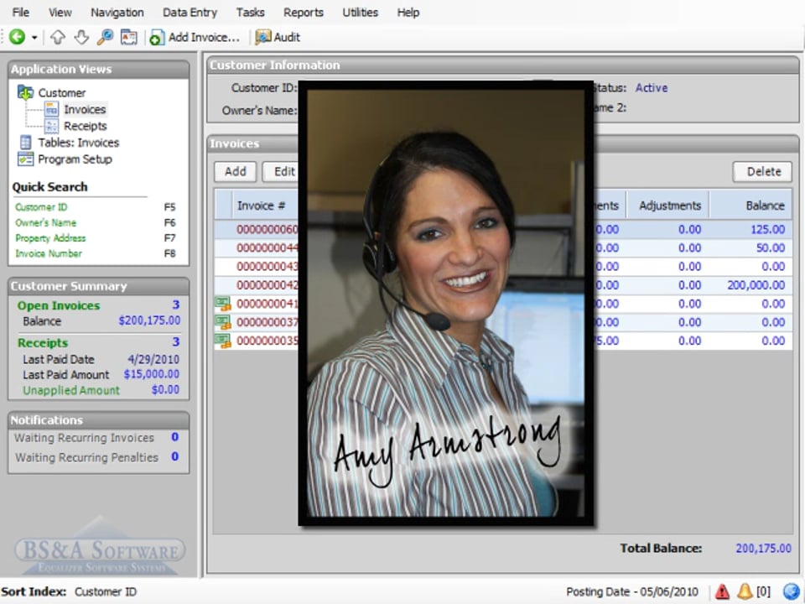Select Invoices in Application Views tree
This screenshot has width=805, height=604.
click(x=85, y=109)
